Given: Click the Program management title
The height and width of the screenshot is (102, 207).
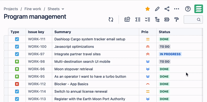Looking at the screenshot, I should tap(35, 17).
